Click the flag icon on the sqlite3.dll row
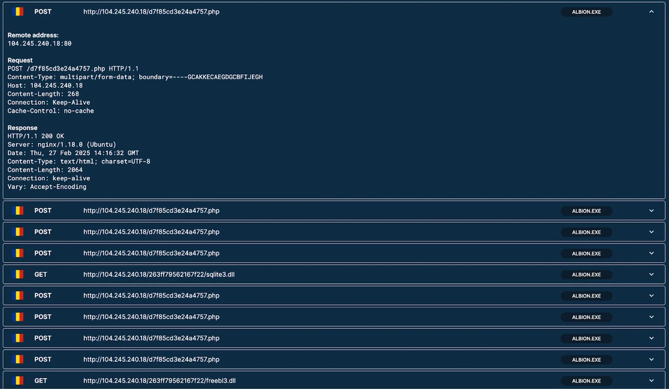Image resolution: width=669 pixels, height=389 pixels. [18, 274]
